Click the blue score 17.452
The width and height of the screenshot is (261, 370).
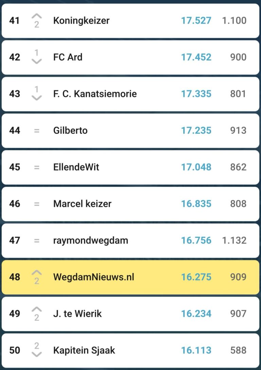(x=196, y=57)
